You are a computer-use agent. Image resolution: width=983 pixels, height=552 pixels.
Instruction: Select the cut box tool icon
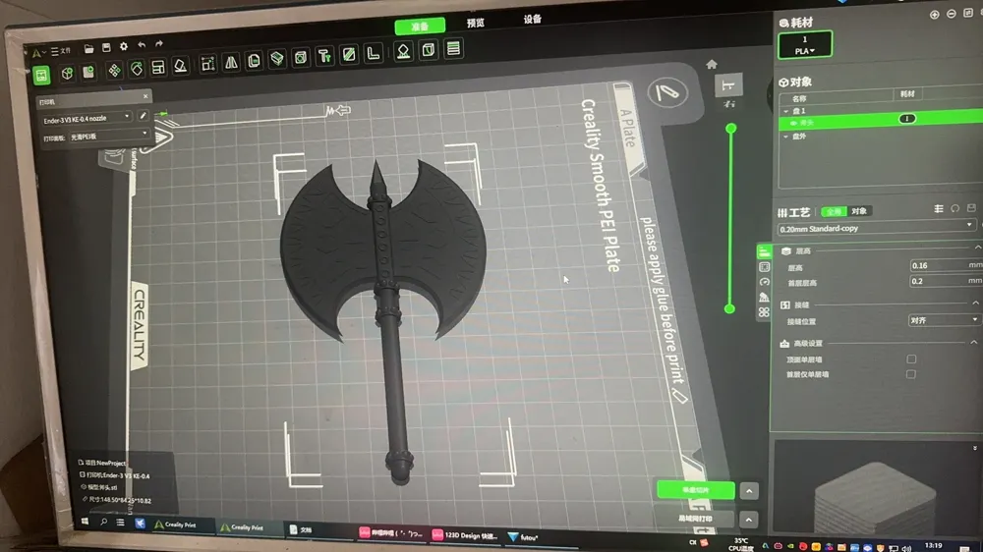tap(277, 59)
